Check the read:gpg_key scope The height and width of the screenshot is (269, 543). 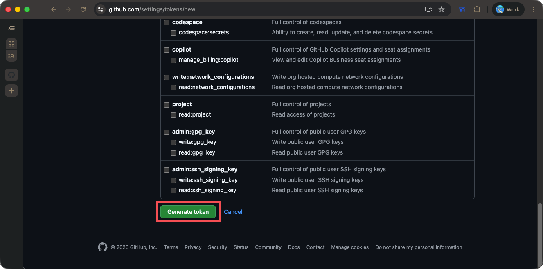click(173, 153)
